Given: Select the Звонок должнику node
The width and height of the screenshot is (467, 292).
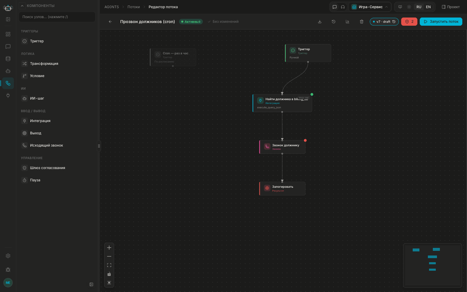Looking at the screenshot, I should [282, 147].
